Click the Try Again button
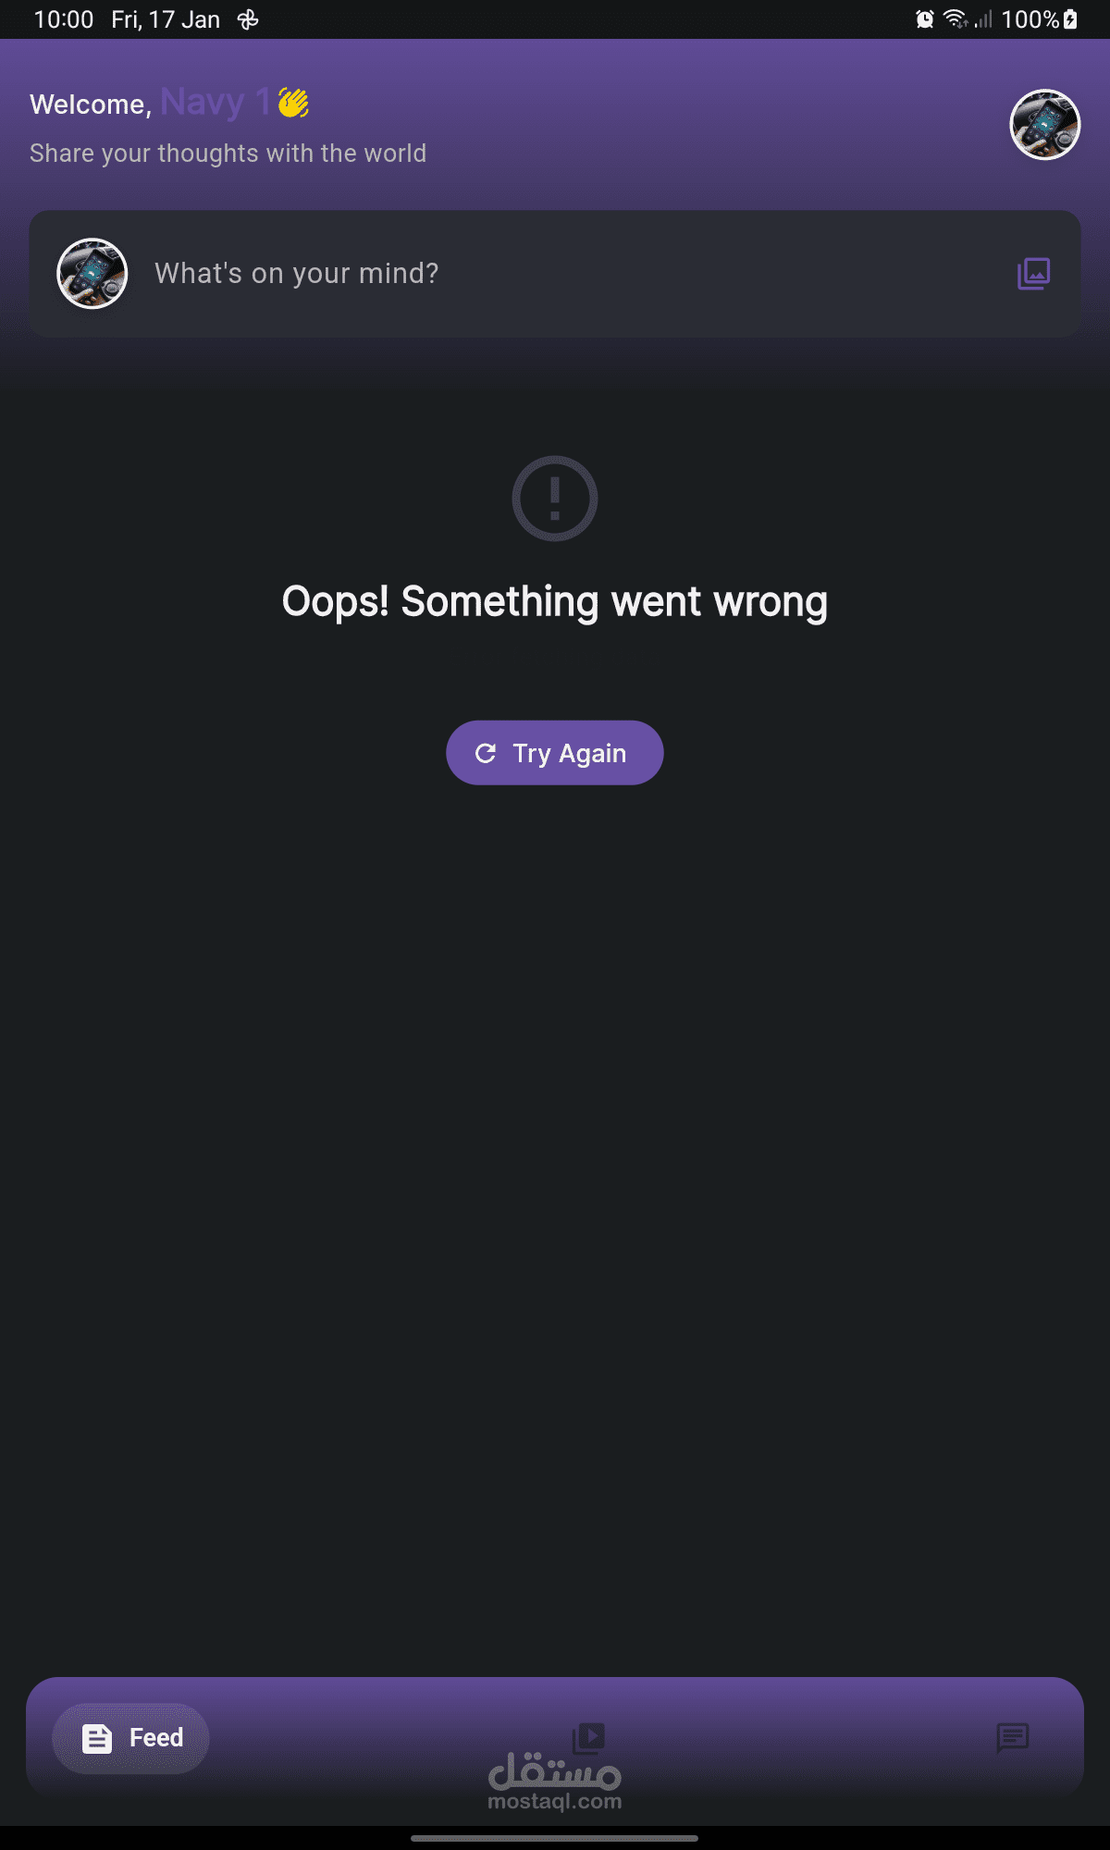The width and height of the screenshot is (1110, 1850). 555,753
